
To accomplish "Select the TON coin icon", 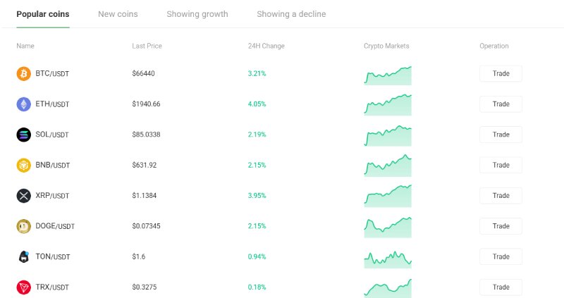I will (x=24, y=256).
